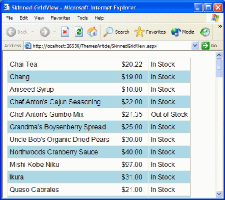Select the 'Chang' product cell
225x200 pixels.
pyautogui.click(x=63, y=77)
